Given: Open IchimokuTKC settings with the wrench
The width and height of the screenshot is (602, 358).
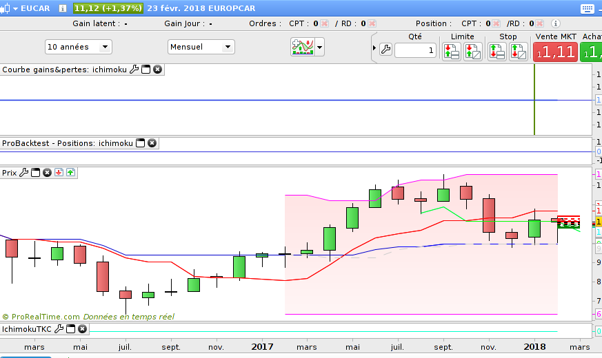Looking at the screenshot, I should click(x=59, y=329).
